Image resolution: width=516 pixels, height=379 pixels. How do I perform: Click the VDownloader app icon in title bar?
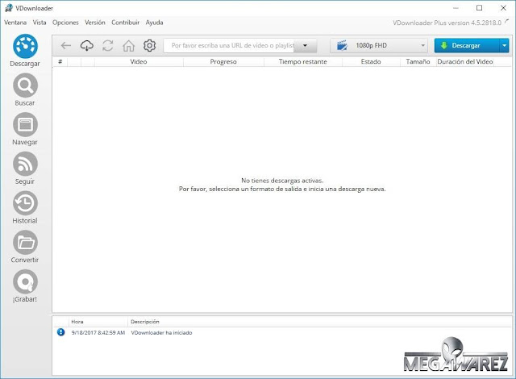click(9, 8)
